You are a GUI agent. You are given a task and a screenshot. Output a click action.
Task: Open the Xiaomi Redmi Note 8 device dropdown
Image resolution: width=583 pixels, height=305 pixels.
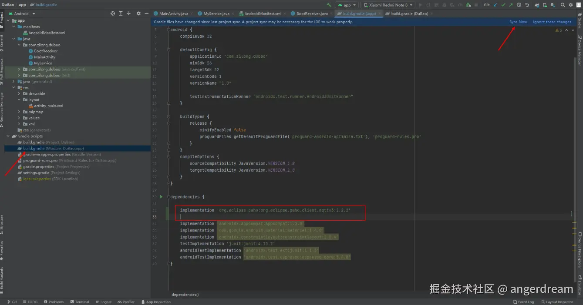tap(388, 5)
